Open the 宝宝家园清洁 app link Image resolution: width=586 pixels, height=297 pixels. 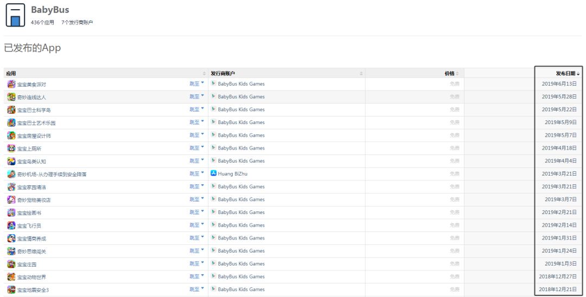(31, 188)
